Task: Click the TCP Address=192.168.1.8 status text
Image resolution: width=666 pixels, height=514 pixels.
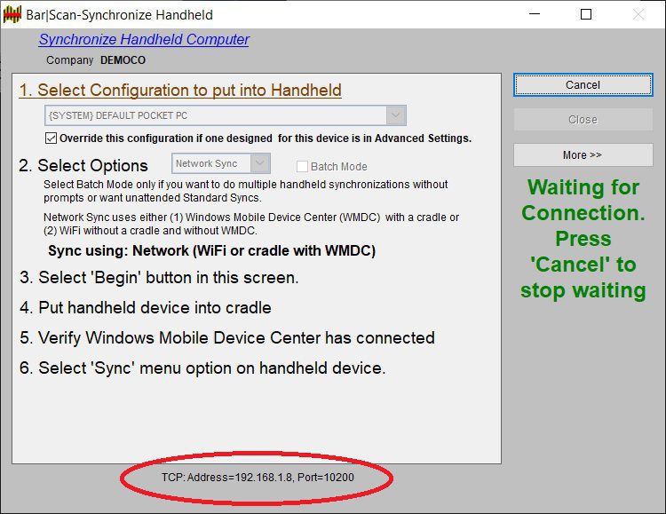Action: coord(258,478)
